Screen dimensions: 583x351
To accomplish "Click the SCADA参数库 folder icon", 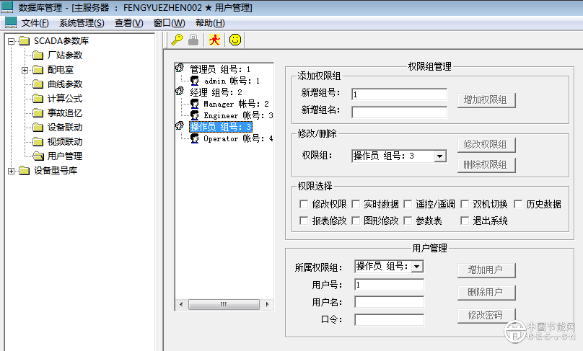I will click(24, 41).
